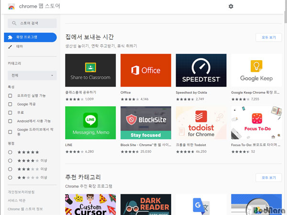287x215 pixels.
Task: Enable the 오프라인 실행 가능 checkbox
Action: pyautogui.click(x=11, y=96)
